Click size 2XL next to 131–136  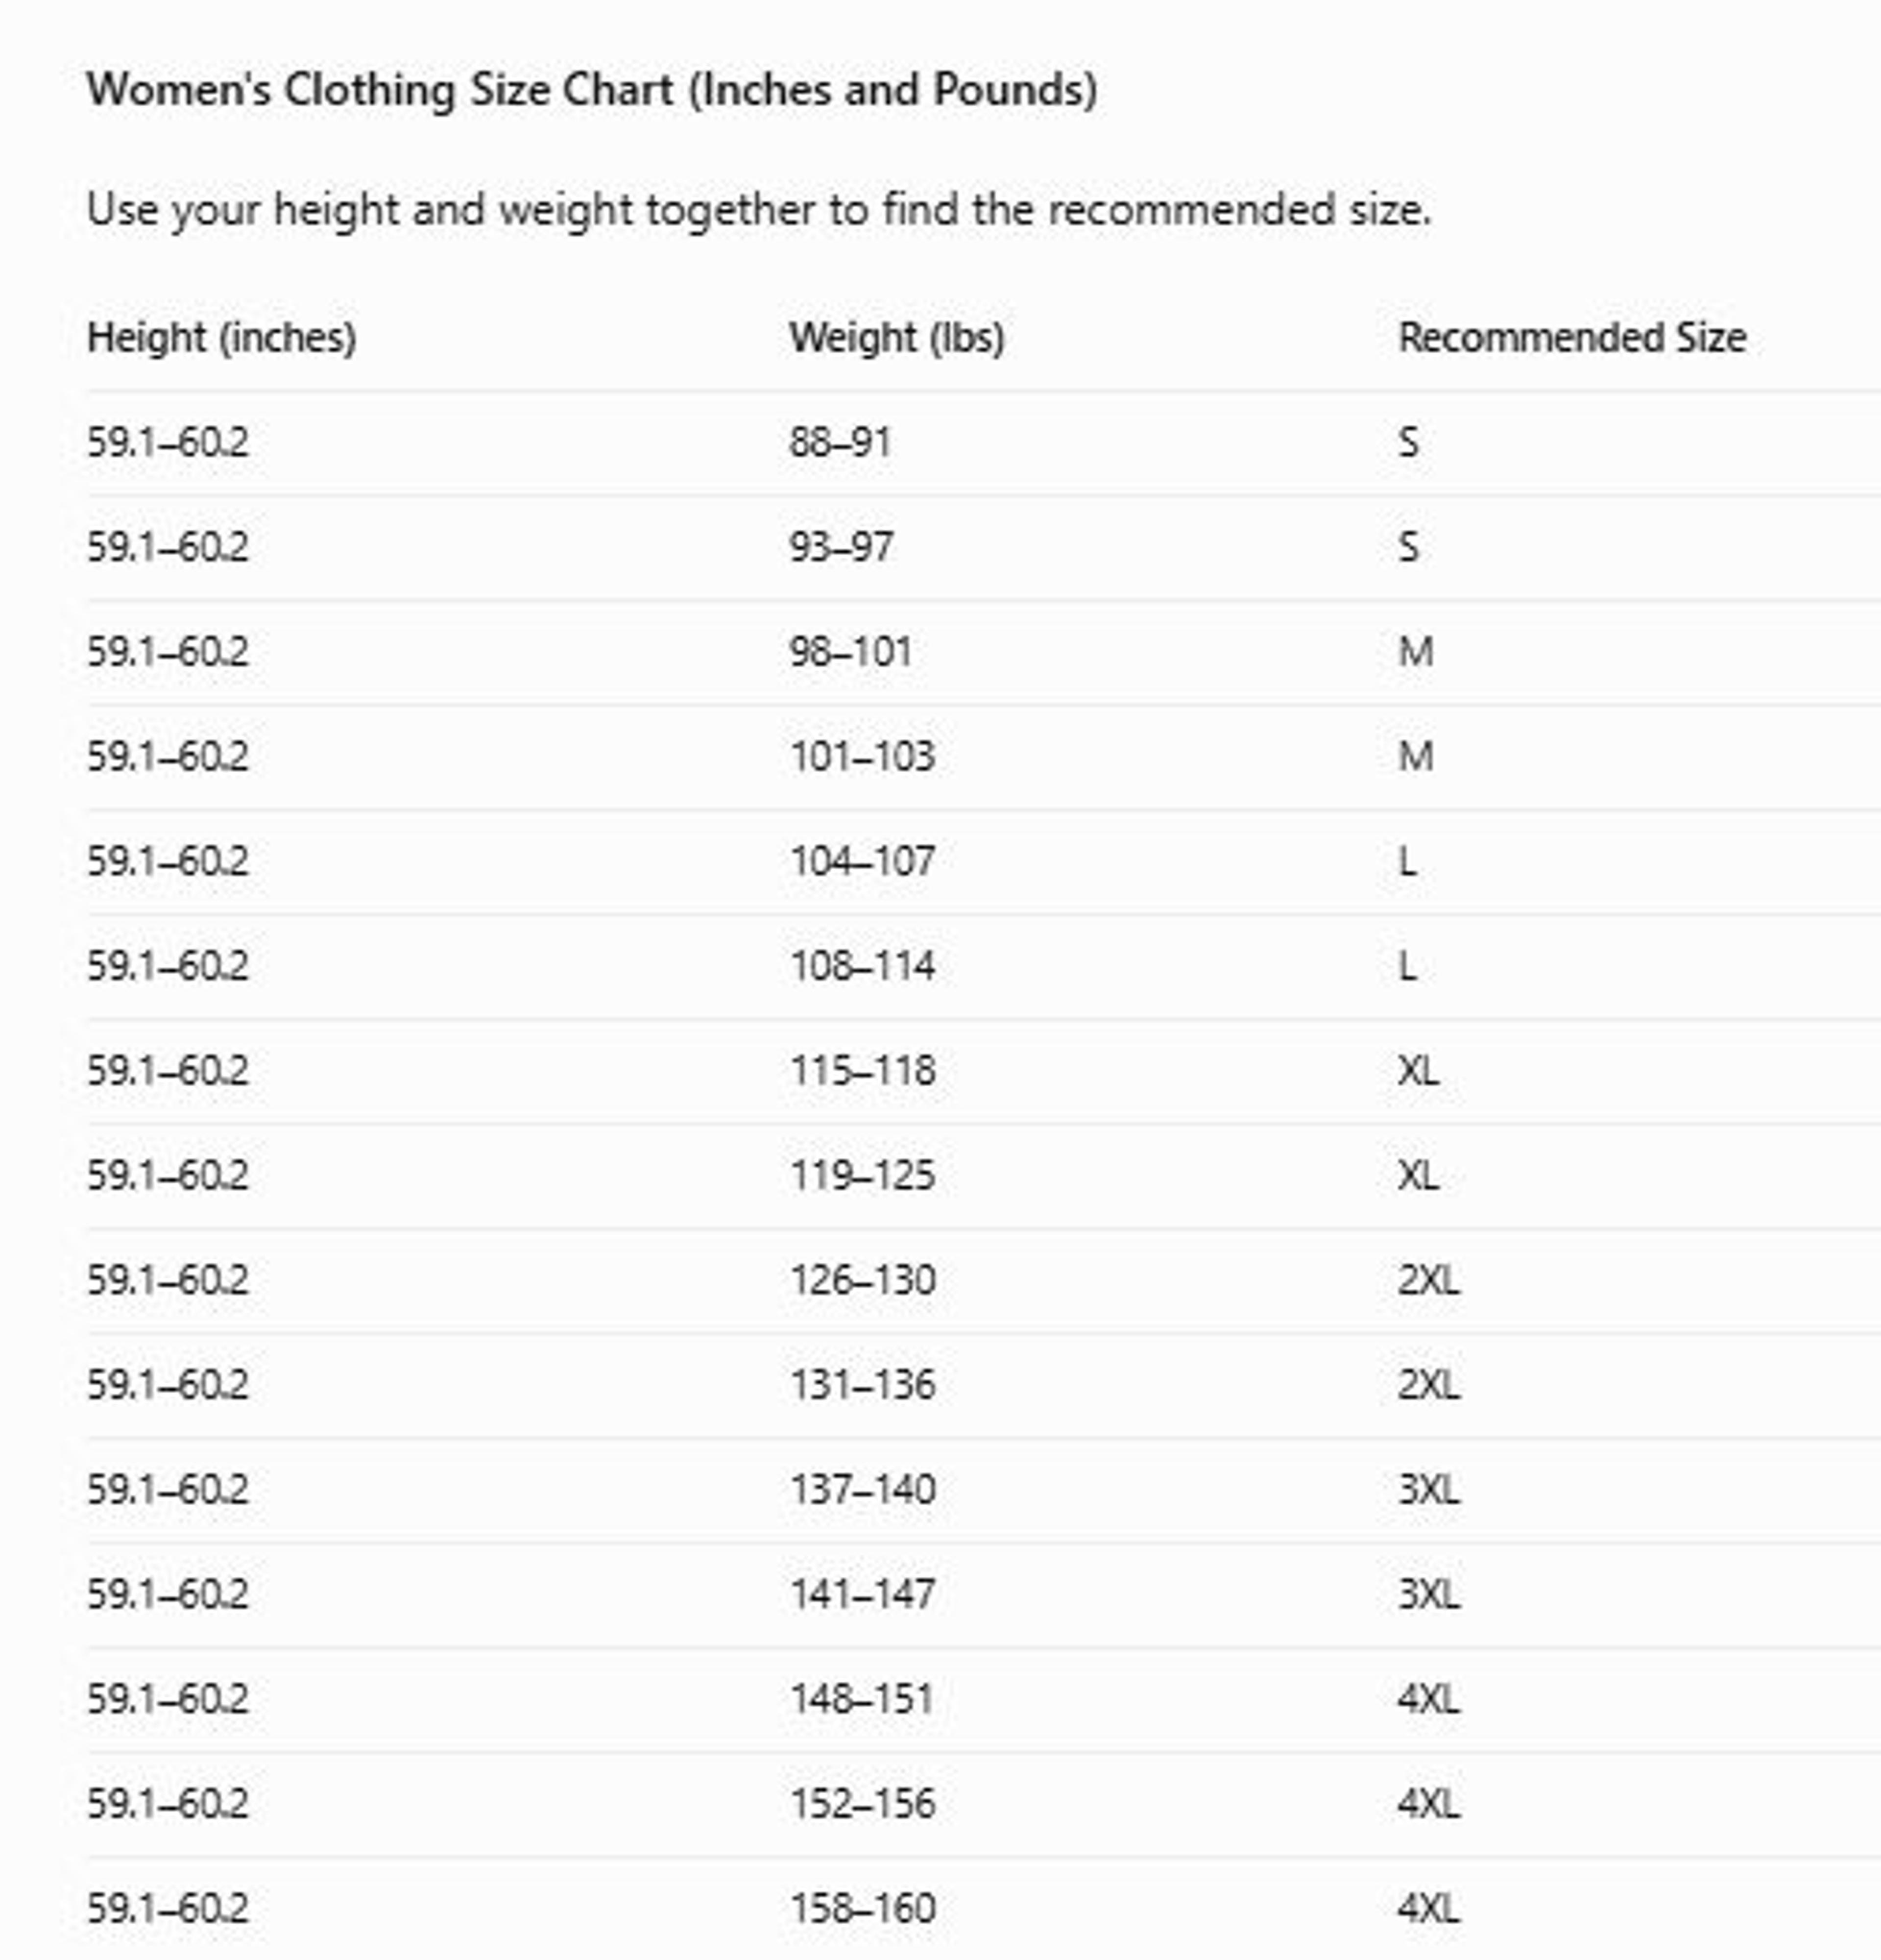click(x=1428, y=1386)
